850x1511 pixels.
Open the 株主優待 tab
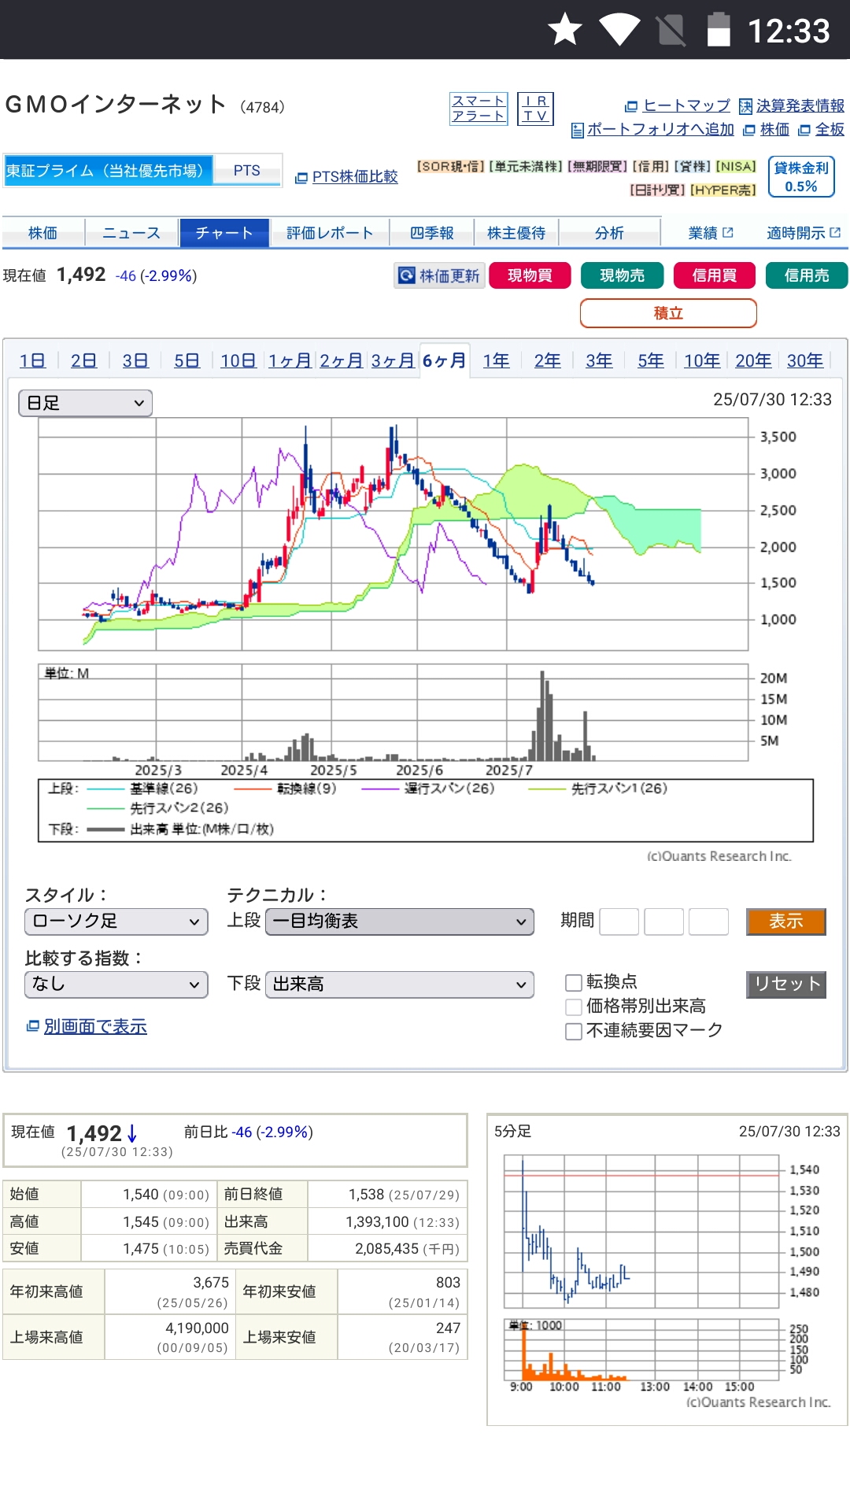[516, 233]
